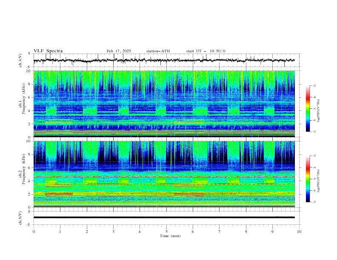Click the "station=ATH" header label
Viewport: 337px width, 260px height.
(158, 51)
